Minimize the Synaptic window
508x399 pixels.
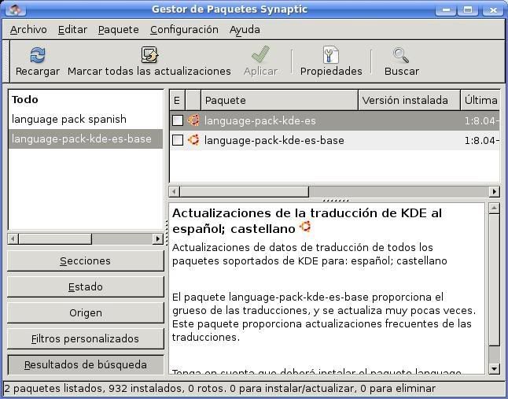click(x=446, y=9)
